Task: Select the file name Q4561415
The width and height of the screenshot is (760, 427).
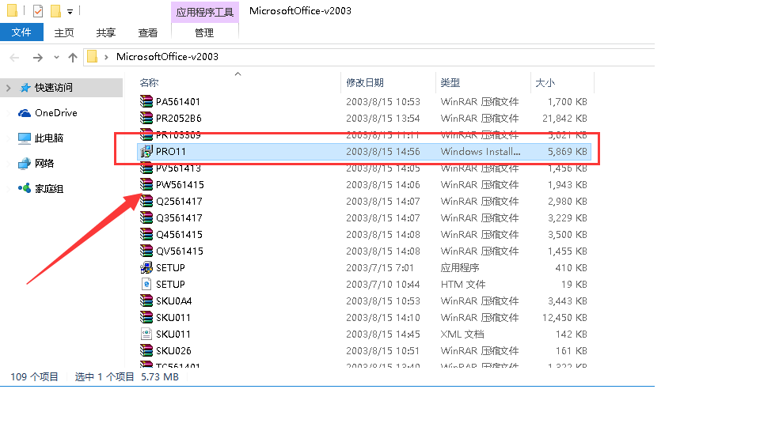Action: [179, 235]
